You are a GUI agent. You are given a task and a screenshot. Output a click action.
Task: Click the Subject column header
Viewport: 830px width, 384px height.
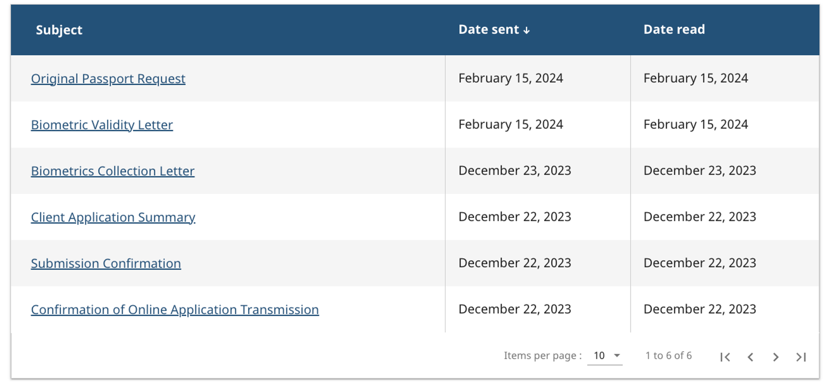(x=59, y=30)
